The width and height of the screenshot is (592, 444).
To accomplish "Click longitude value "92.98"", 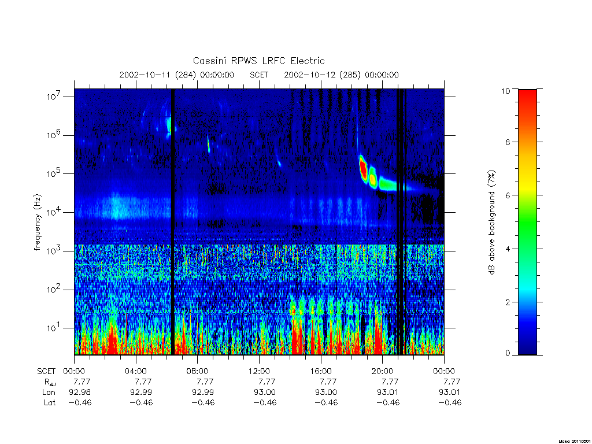I will pyautogui.click(x=80, y=393).
